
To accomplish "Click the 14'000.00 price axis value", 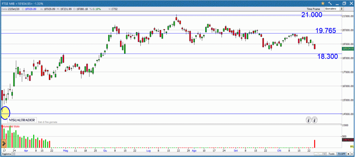I will coord(348,114).
